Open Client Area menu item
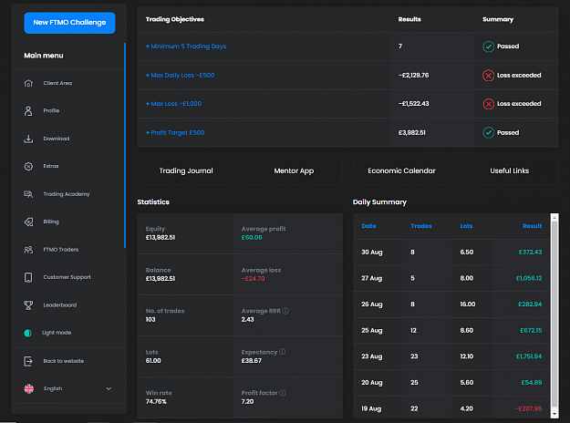 point(57,83)
